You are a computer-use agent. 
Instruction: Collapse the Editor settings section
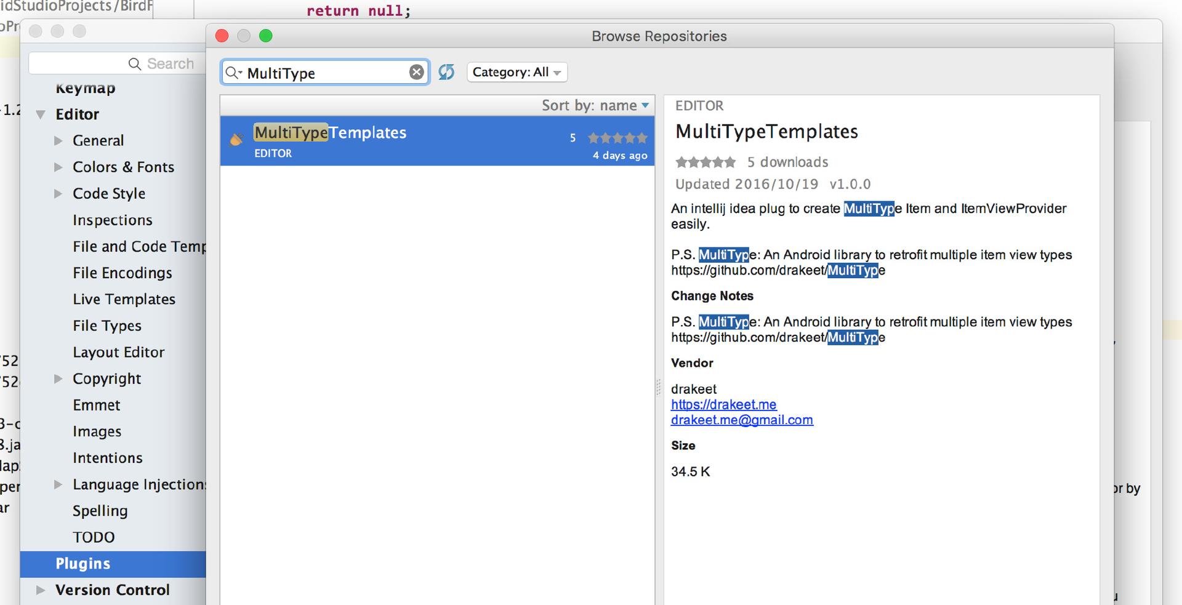[x=41, y=114]
